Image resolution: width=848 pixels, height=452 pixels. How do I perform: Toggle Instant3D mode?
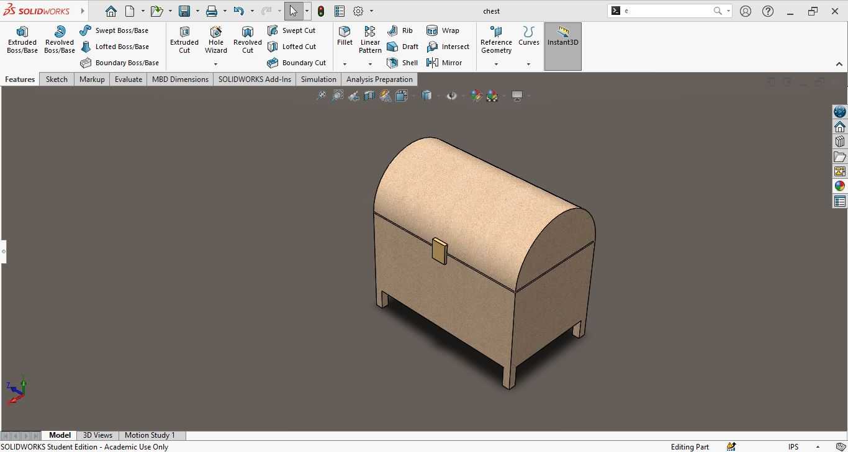pyautogui.click(x=563, y=47)
